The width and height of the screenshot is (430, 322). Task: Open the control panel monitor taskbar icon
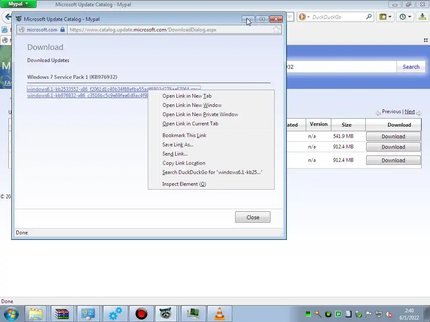[x=88, y=314]
